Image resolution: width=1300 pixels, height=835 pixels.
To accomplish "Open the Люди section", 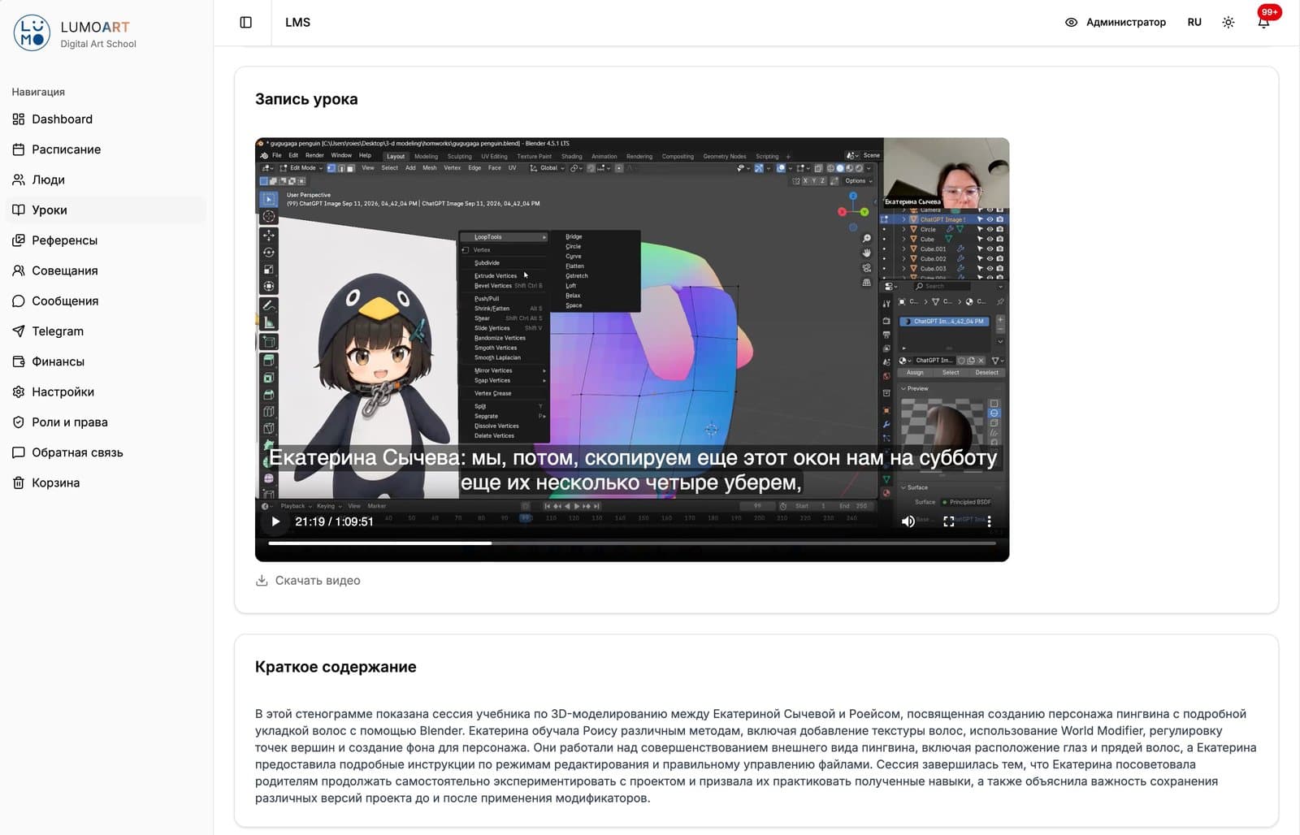I will [x=106, y=180].
